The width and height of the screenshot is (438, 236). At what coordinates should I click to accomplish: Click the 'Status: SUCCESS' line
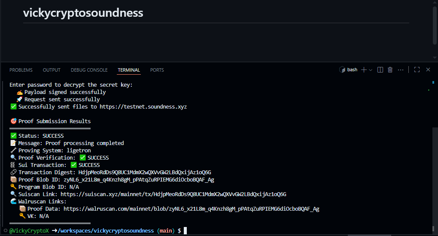[x=37, y=136]
